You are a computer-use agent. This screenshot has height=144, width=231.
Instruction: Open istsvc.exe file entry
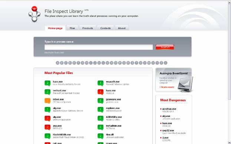click(58, 100)
